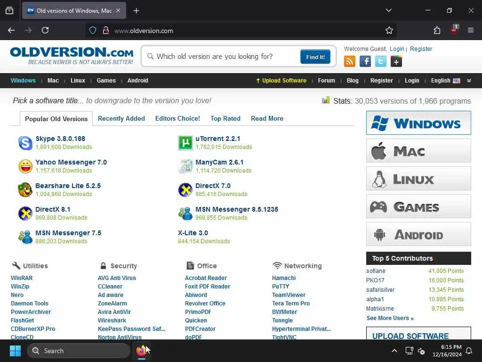Open the English language selector
The width and height of the screenshot is (482, 362).
[x=445, y=81]
